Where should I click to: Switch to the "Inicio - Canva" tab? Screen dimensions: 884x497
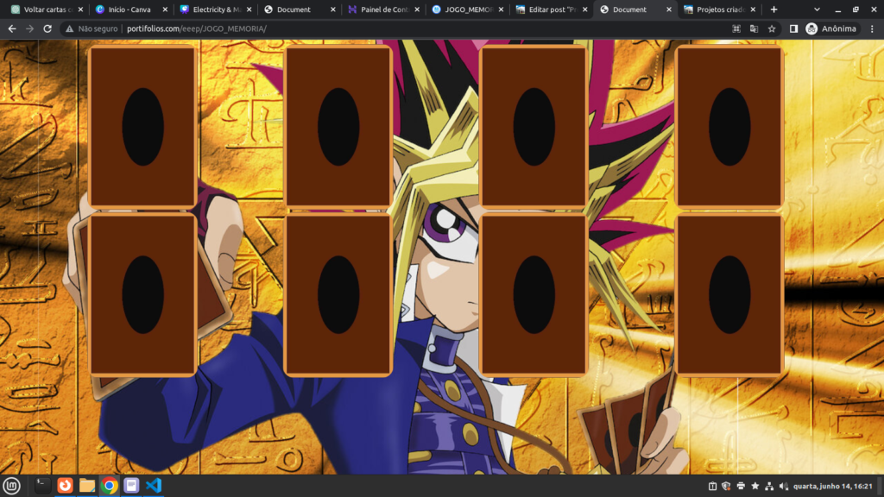129,9
